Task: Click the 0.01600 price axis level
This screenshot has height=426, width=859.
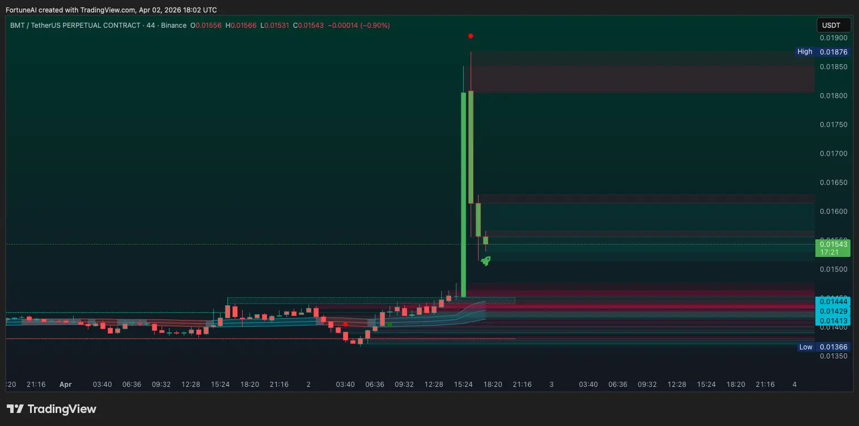Action: (833, 212)
